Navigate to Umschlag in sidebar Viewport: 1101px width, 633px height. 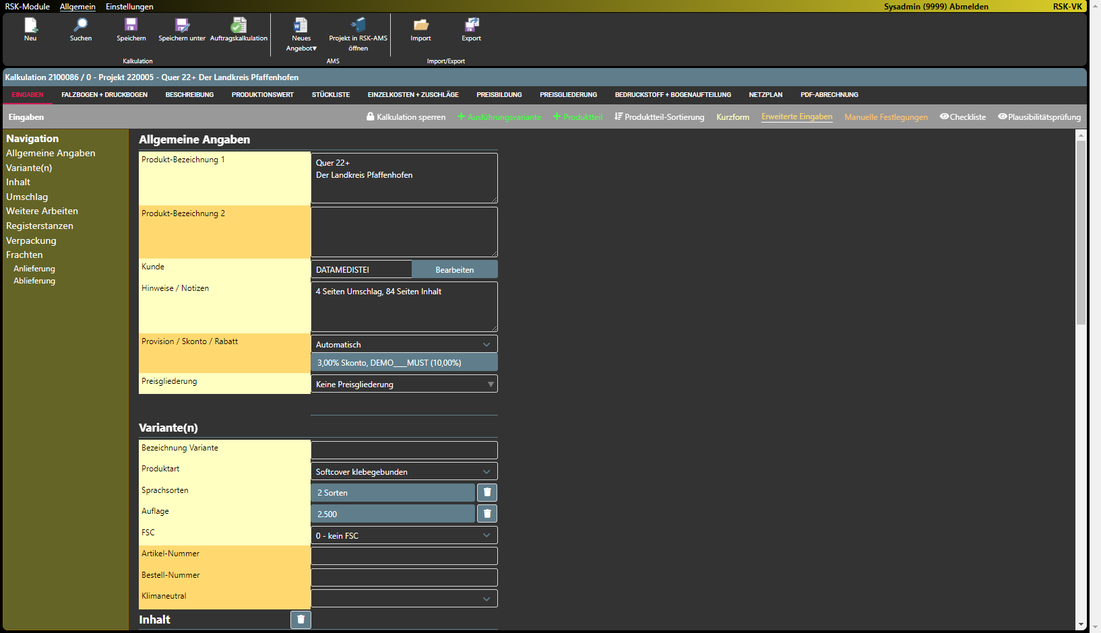[27, 197]
